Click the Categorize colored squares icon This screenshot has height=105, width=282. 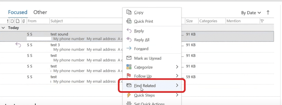click(x=129, y=67)
